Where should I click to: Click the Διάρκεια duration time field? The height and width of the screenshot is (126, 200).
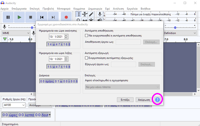tap(59, 81)
